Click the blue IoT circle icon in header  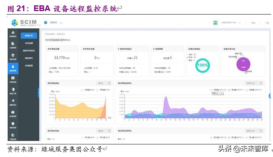[45, 23]
